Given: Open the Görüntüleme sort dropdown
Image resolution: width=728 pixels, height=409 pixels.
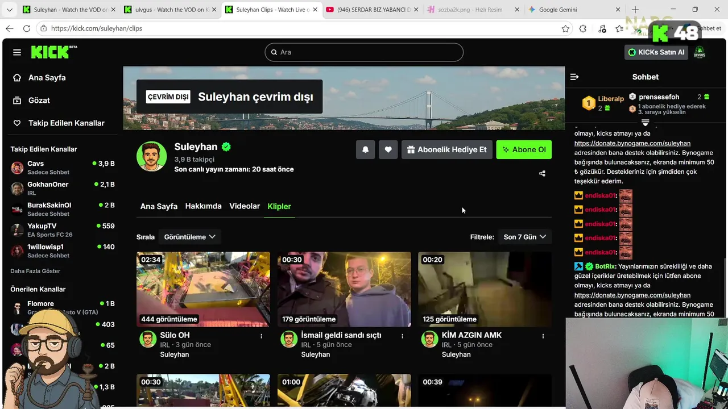Looking at the screenshot, I should click(x=189, y=237).
